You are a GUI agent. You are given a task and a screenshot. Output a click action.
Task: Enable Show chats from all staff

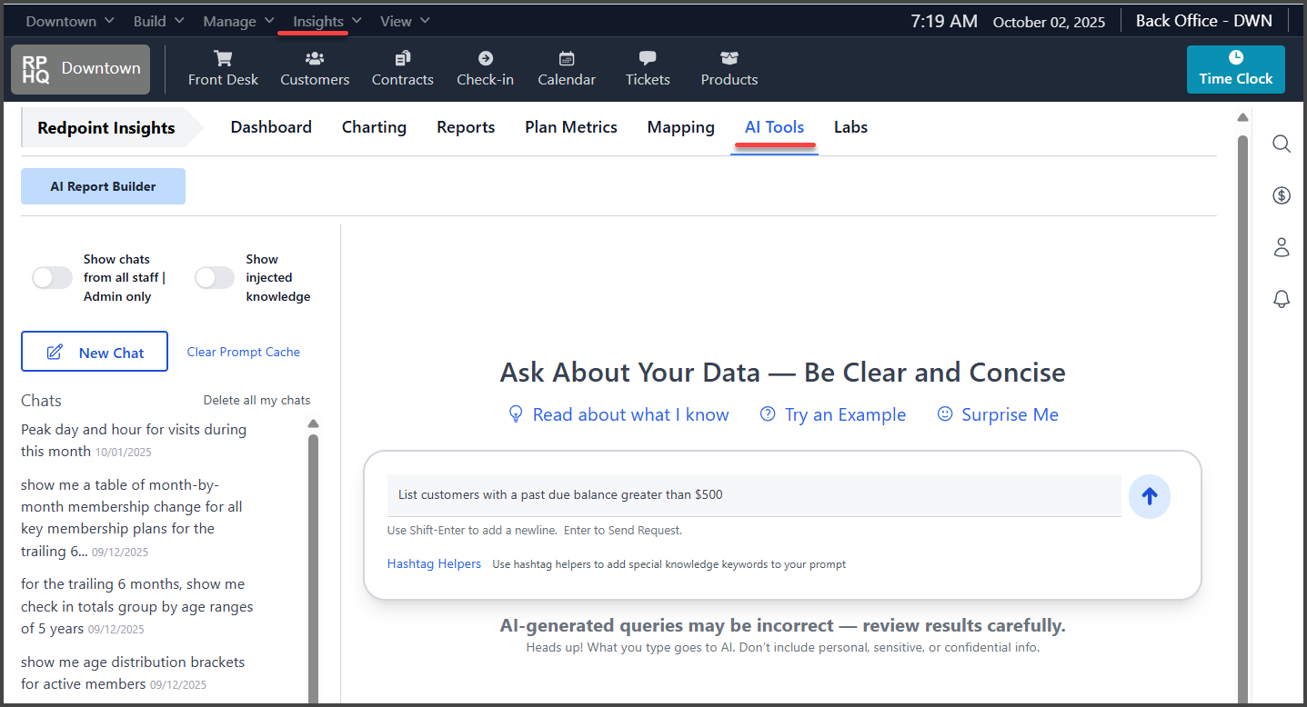click(52, 277)
